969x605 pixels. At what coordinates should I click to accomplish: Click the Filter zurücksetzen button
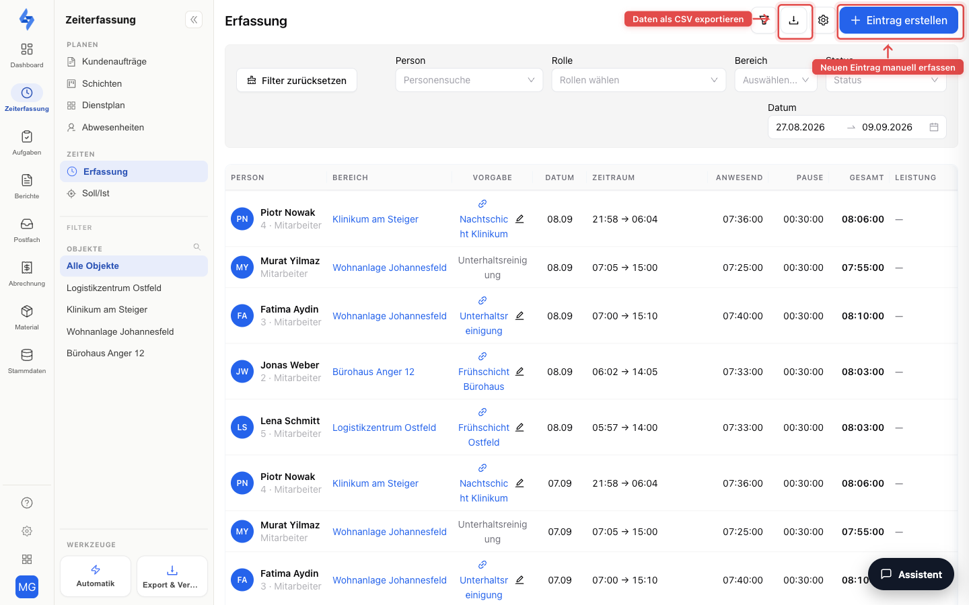pyautogui.click(x=297, y=80)
